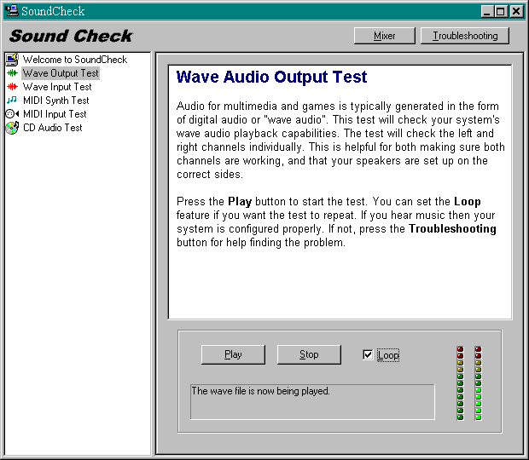529x460 pixels.
Task: Open the CD Audio Test page
Action: [53, 128]
